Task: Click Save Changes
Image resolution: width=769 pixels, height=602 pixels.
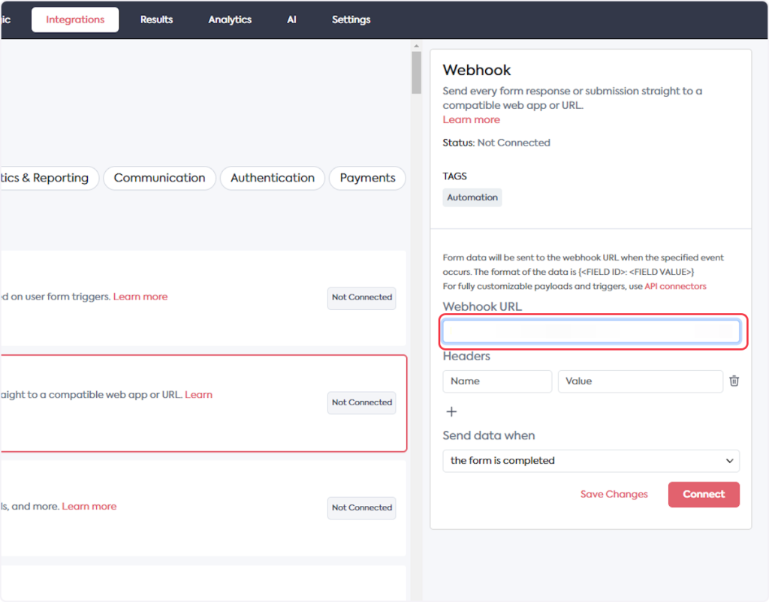Action: click(614, 494)
